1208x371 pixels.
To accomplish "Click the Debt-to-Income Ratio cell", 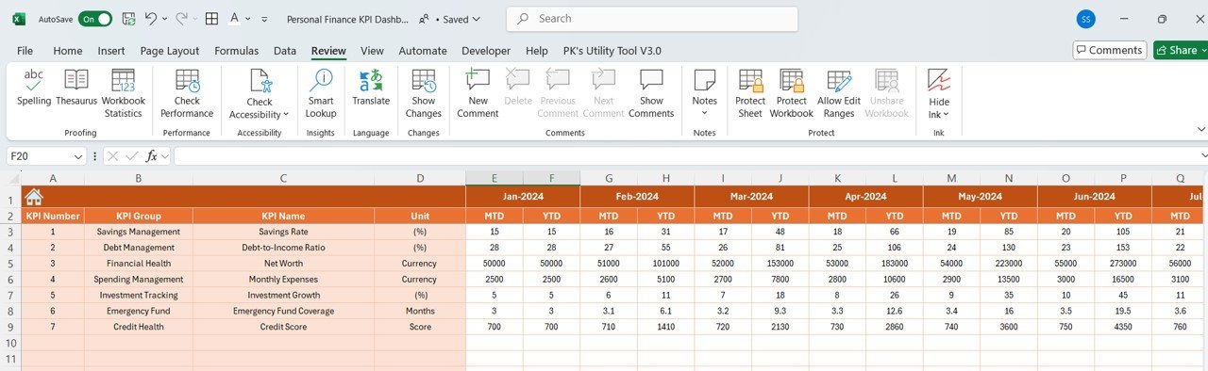I will pos(283,247).
